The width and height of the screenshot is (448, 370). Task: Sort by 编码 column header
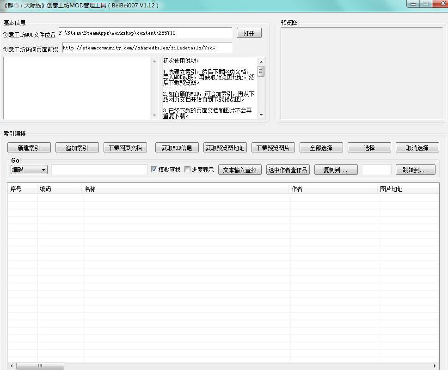(x=60, y=189)
